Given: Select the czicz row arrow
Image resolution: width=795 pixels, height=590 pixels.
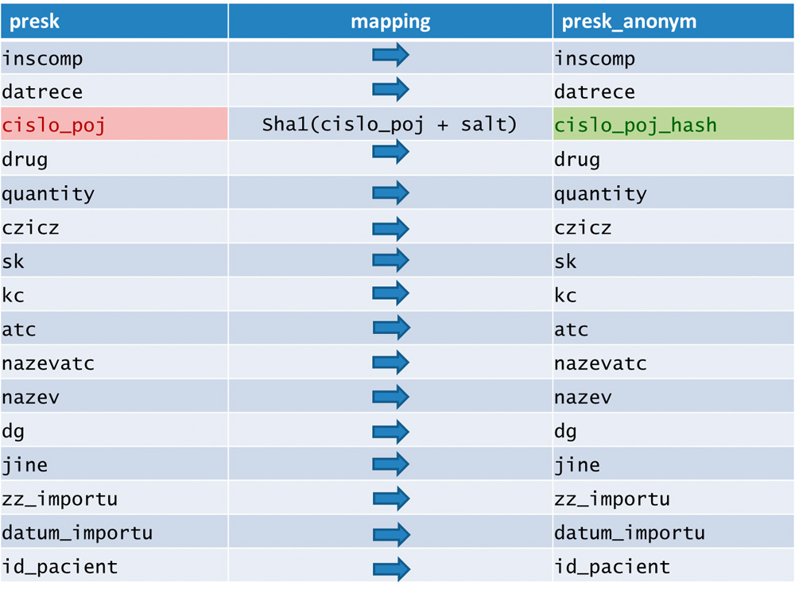Looking at the screenshot, I should [x=390, y=229].
